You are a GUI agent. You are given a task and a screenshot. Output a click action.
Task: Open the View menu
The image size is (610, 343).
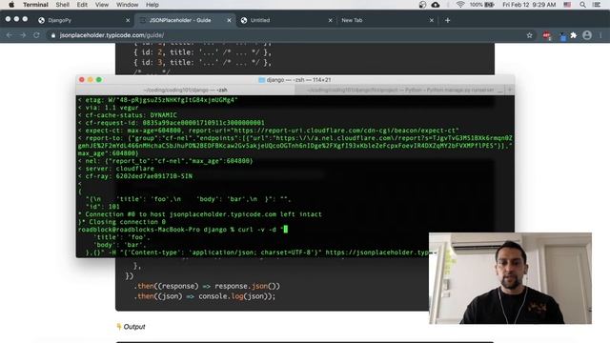(102, 5)
